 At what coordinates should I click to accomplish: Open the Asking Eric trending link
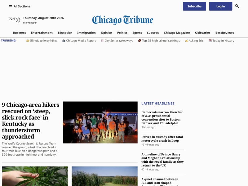point(196,41)
